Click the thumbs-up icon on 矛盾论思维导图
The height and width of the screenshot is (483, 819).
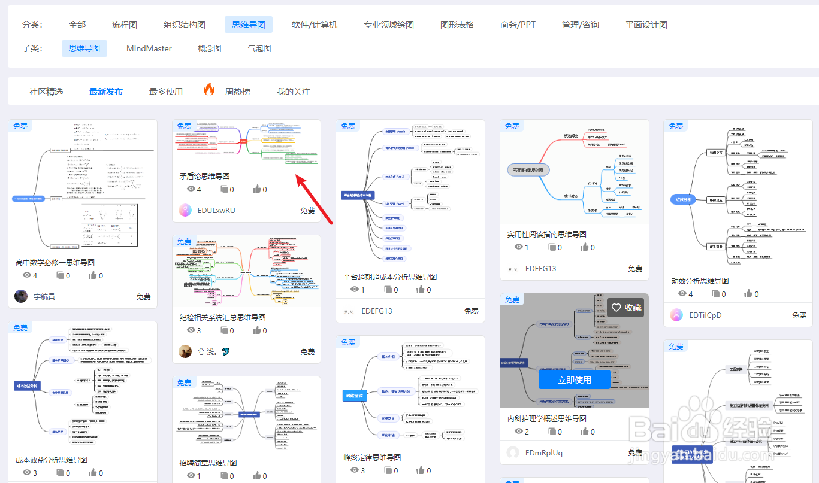[x=257, y=189]
